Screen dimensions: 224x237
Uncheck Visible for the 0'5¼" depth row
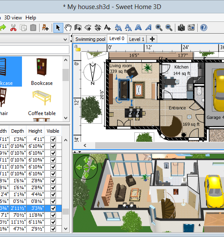53,201
